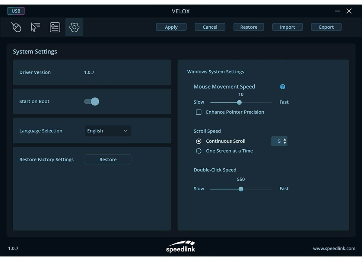The image size is (362, 261).
Task: Increase scroll speed with the up arrow
Action: (285, 139)
